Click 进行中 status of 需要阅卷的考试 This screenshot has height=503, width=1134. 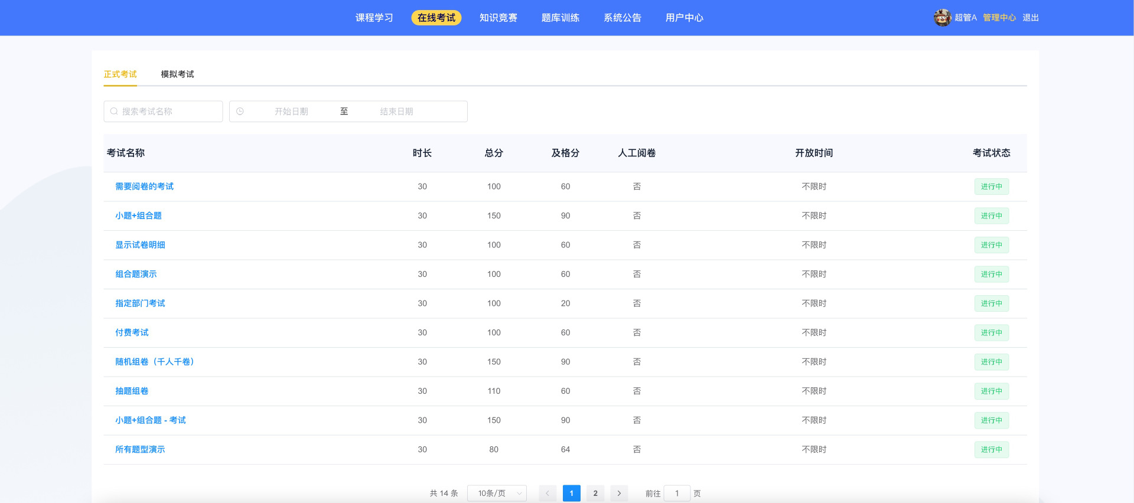pos(992,187)
